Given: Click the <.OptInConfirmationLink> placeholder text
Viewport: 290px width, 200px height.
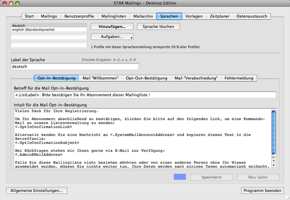Looking at the screenshot, I should pyautogui.click(x=44, y=127).
